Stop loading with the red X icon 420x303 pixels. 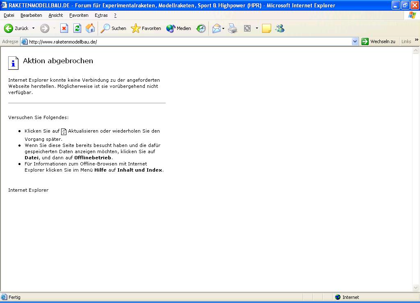click(x=64, y=28)
